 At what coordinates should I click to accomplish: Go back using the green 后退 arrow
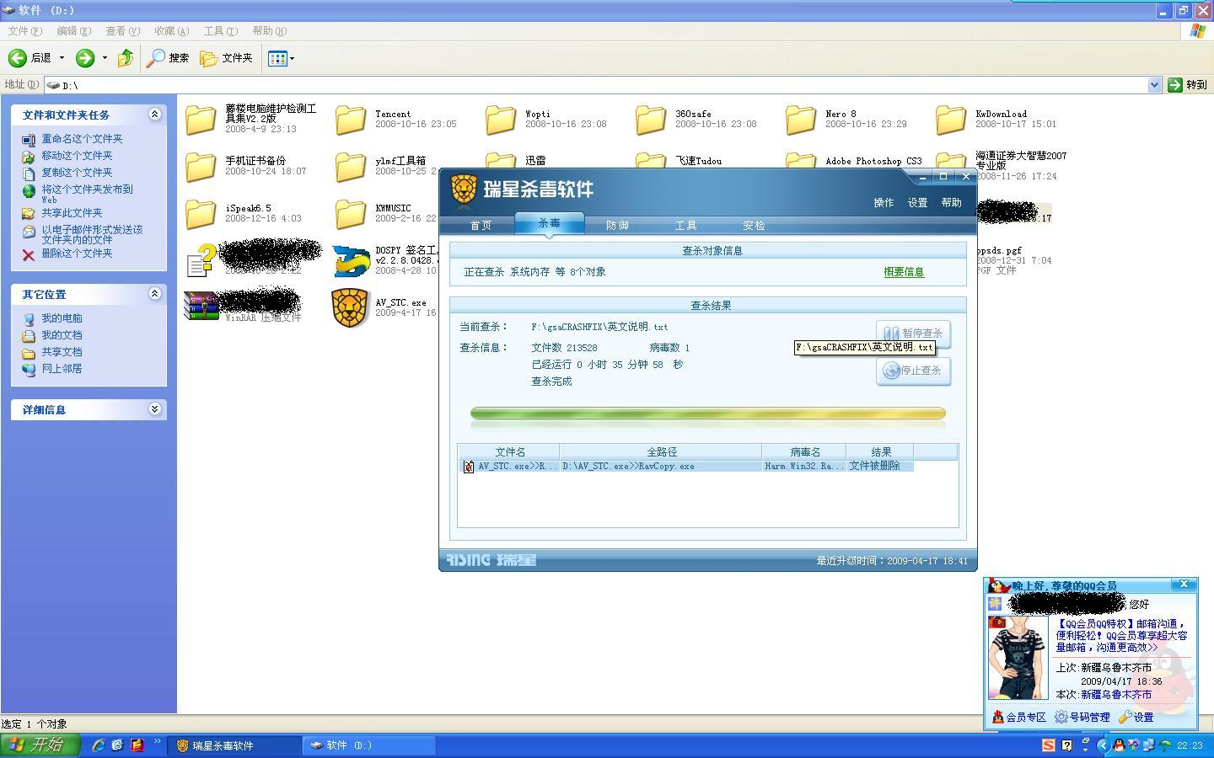[x=30, y=58]
